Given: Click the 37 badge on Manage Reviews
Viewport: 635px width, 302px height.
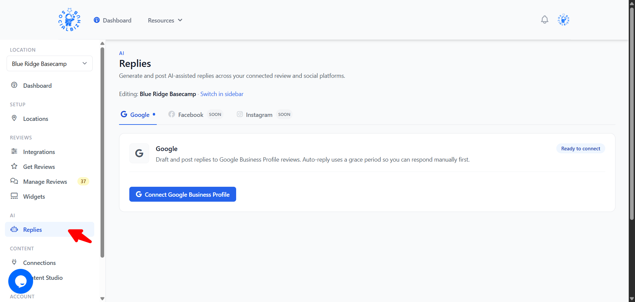Looking at the screenshot, I should pyautogui.click(x=83, y=181).
